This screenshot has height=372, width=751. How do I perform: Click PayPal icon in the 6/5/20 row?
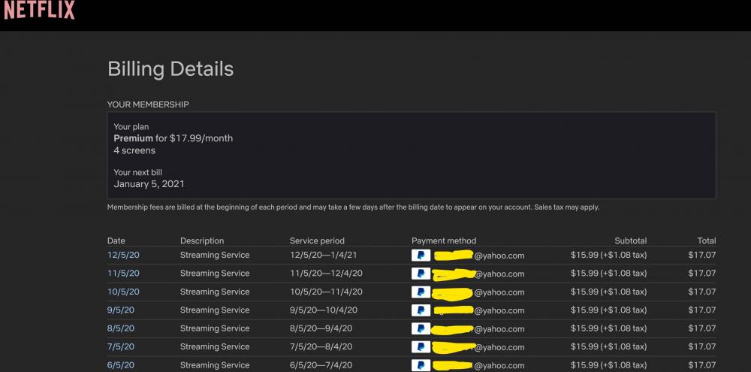(421, 364)
